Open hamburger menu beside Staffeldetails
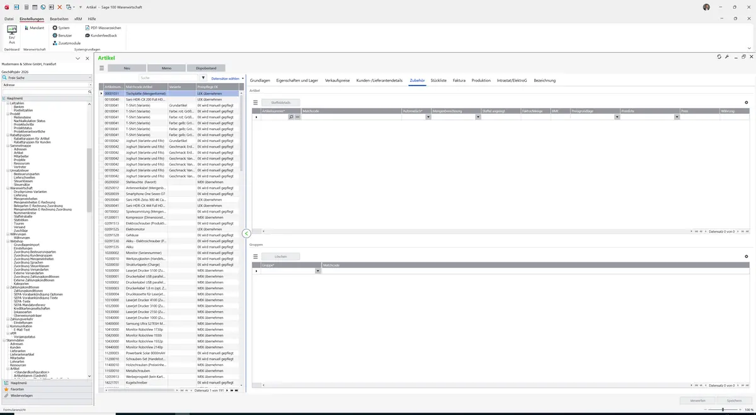Viewport: 756px width, 415px height. coord(256,102)
